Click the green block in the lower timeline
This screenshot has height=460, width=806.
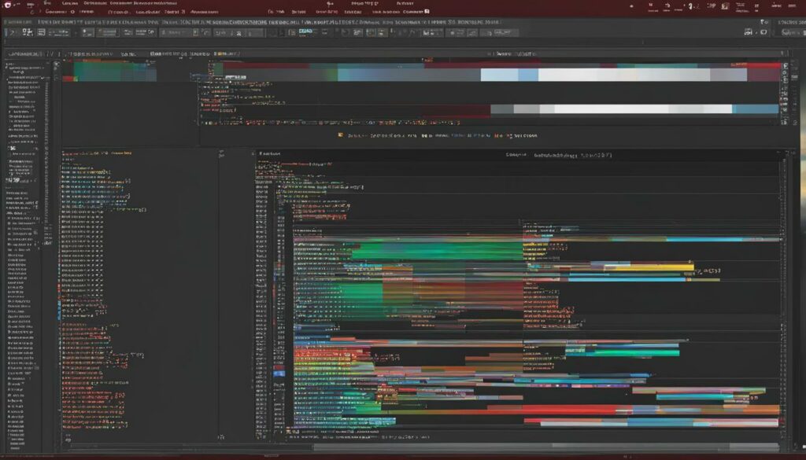click(437, 251)
